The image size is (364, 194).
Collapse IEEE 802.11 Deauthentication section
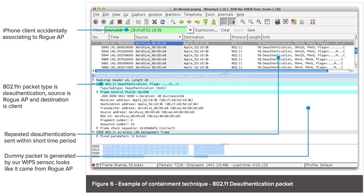(x=93, y=84)
